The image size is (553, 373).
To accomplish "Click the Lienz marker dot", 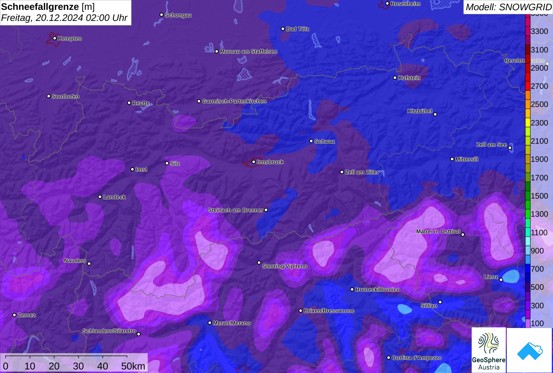I will (501, 280).
